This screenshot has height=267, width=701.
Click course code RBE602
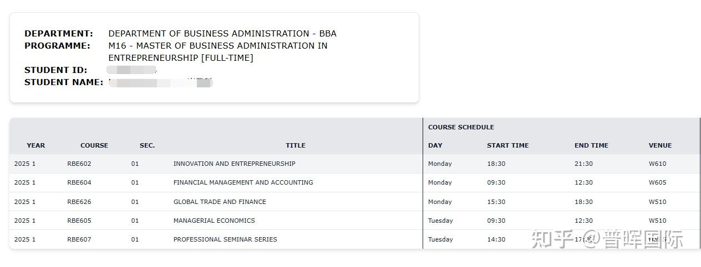pos(79,164)
